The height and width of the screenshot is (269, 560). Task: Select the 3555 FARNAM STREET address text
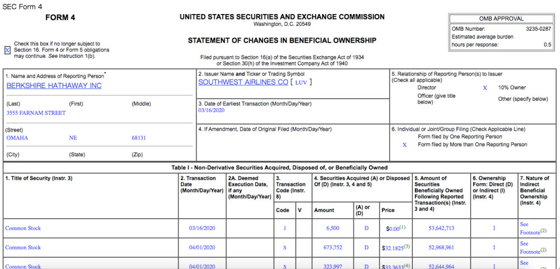36,113
